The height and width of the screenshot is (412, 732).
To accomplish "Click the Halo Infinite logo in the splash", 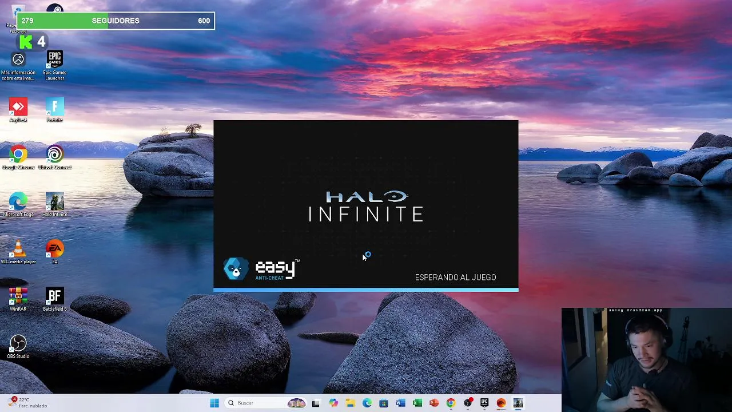I will point(366,207).
